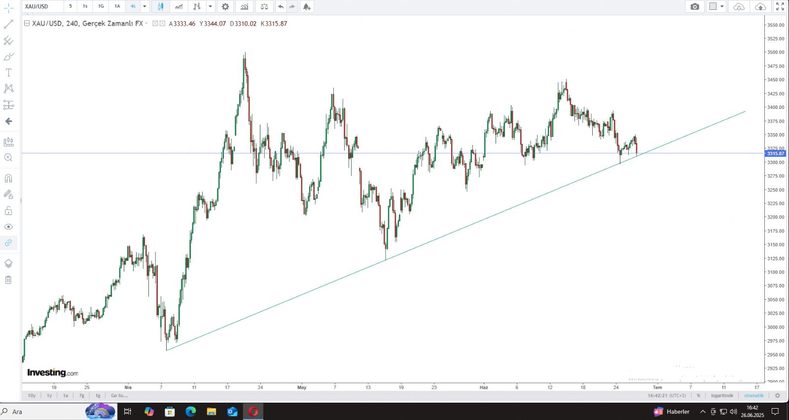Click the Go to... button

pos(119,395)
